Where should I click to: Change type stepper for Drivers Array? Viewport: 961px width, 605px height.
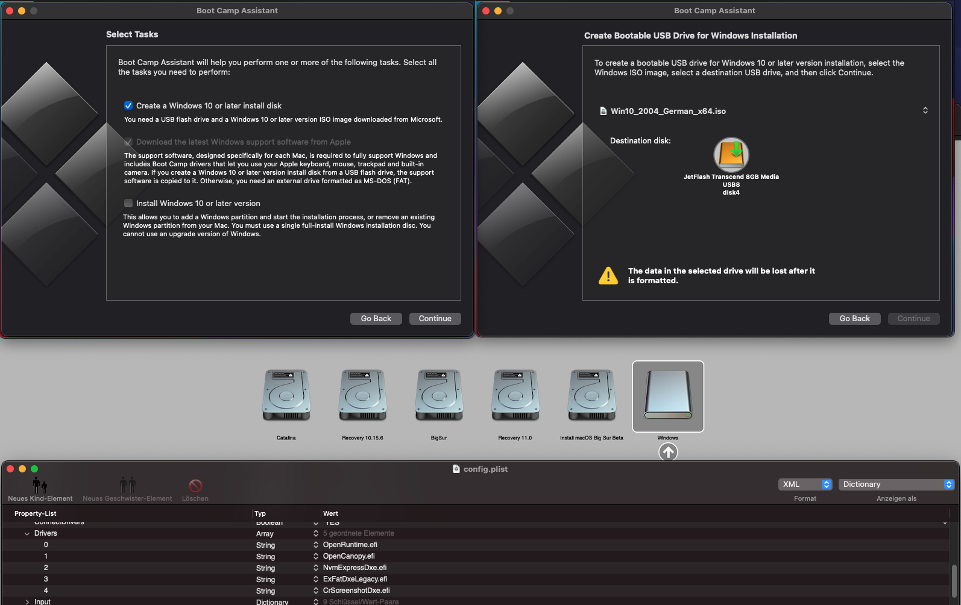pos(315,533)
